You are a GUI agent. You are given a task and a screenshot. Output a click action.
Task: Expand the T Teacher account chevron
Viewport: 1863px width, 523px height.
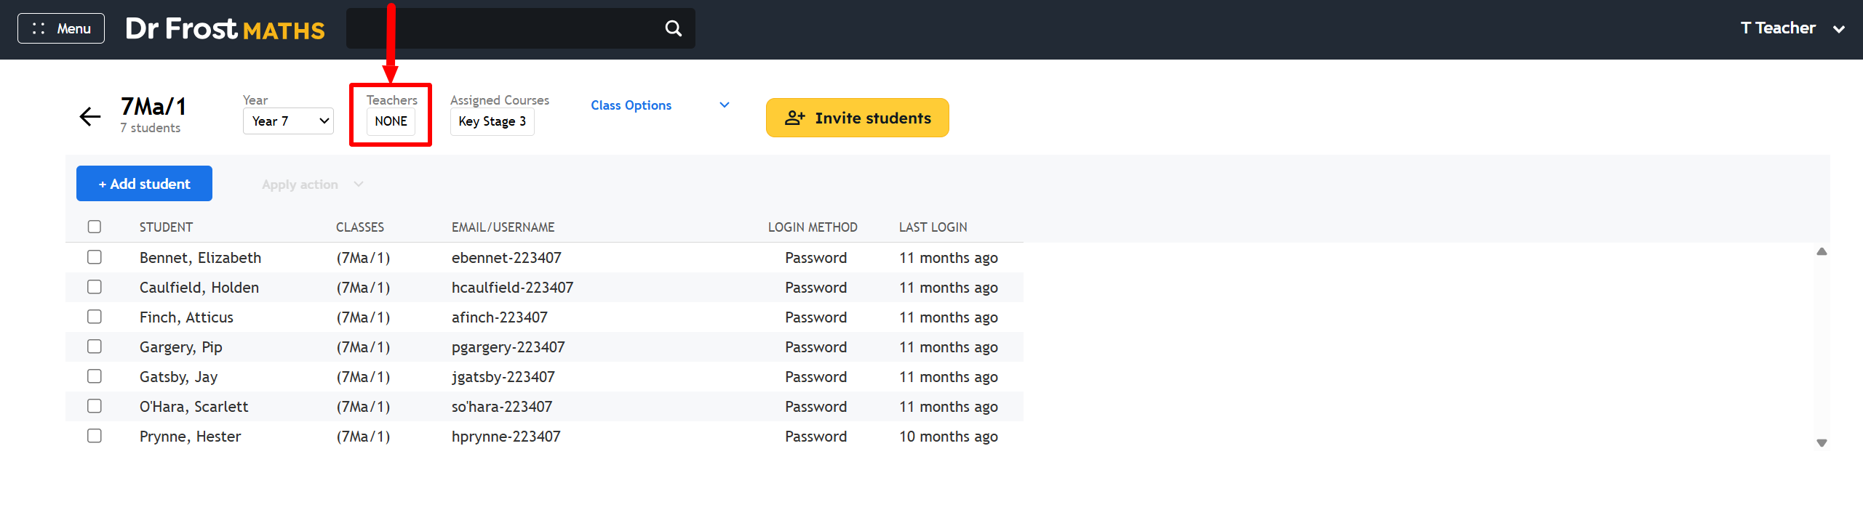click(x=1839, y=29)
